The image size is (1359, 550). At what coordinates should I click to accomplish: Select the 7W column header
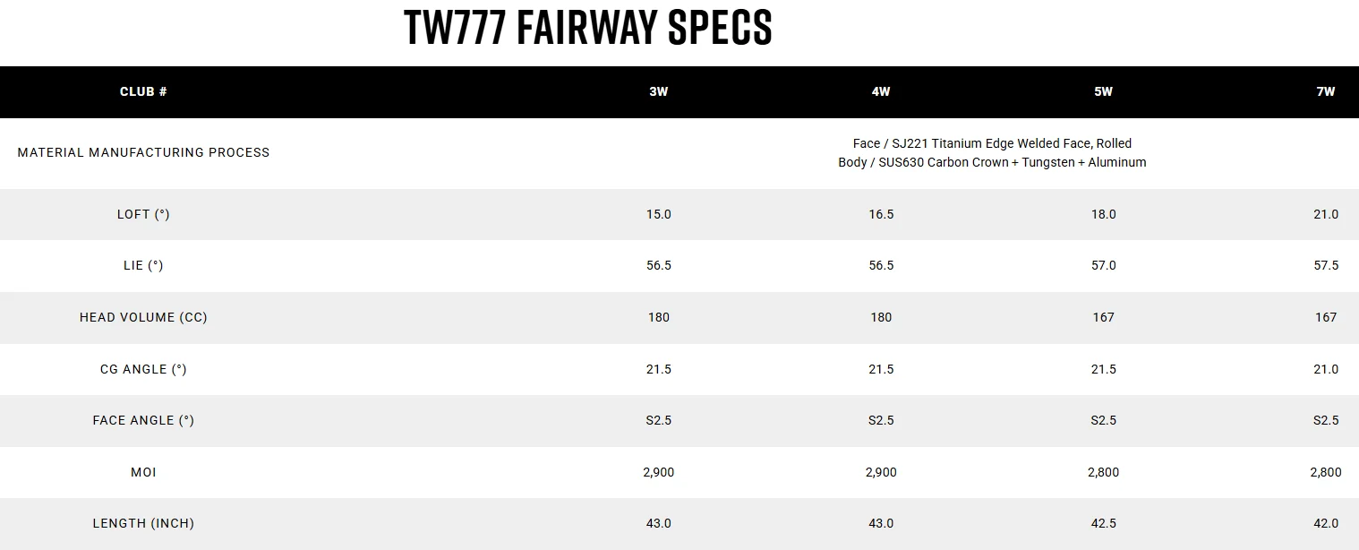(1326, 91)
